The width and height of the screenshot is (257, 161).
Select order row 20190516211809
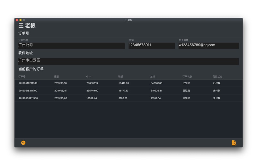coord(28,83)
